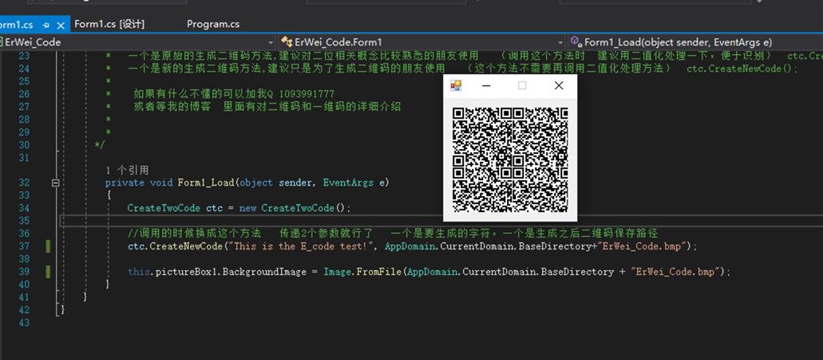Maximize the QR code form window
Viewport: 823px width, 360px height.
[x=522, y=85]
